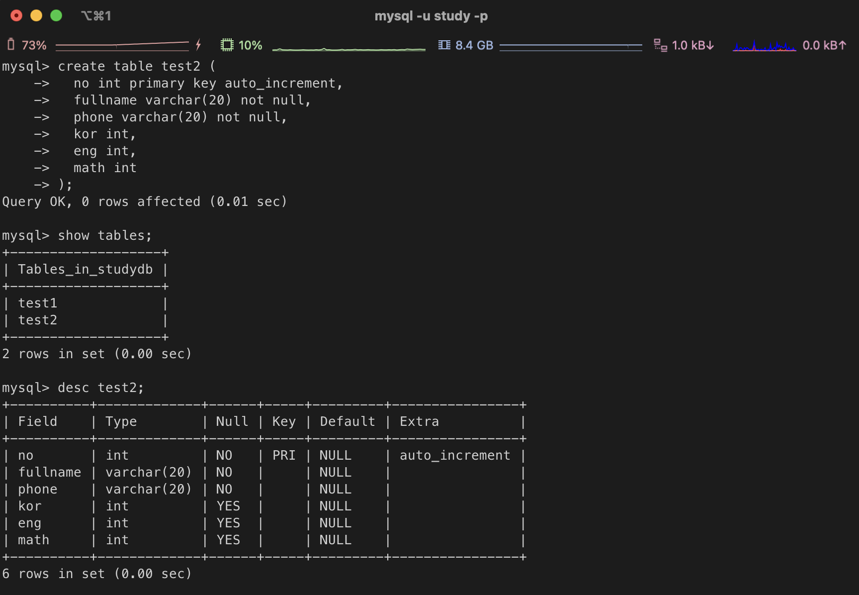This screenshot has height=595, width=859.
Task: Click the 'math int' definition line
Action: tap(105, 168)
